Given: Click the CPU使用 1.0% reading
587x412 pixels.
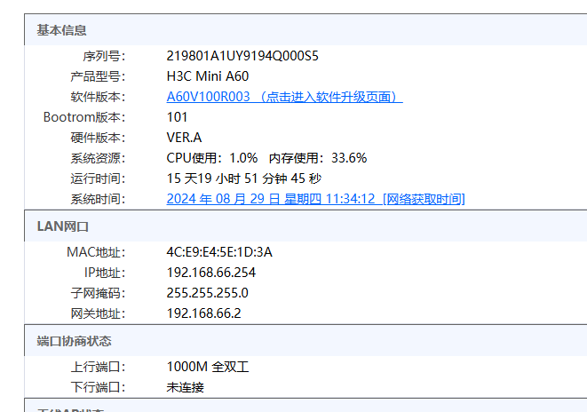Looking at the screenshot, I should 212,158.
